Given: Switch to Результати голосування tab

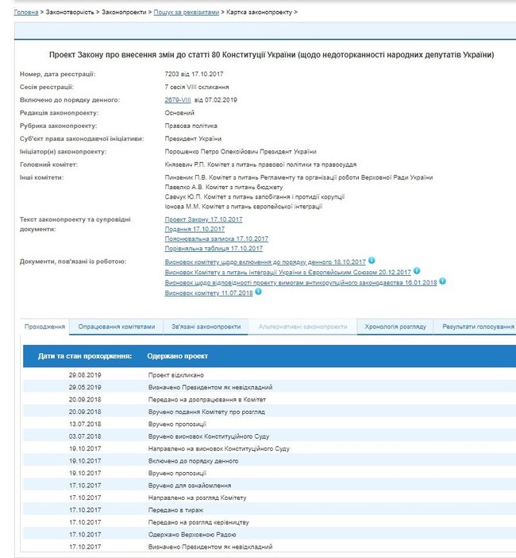Looking at the screenshot, I should [x=476, y=327].
